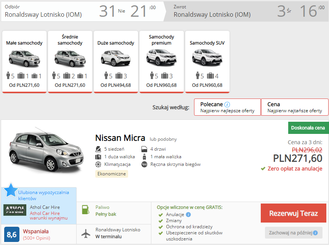Select the Średnie samochody category card
The image size is (329, 245).
[x=70, y=62]
